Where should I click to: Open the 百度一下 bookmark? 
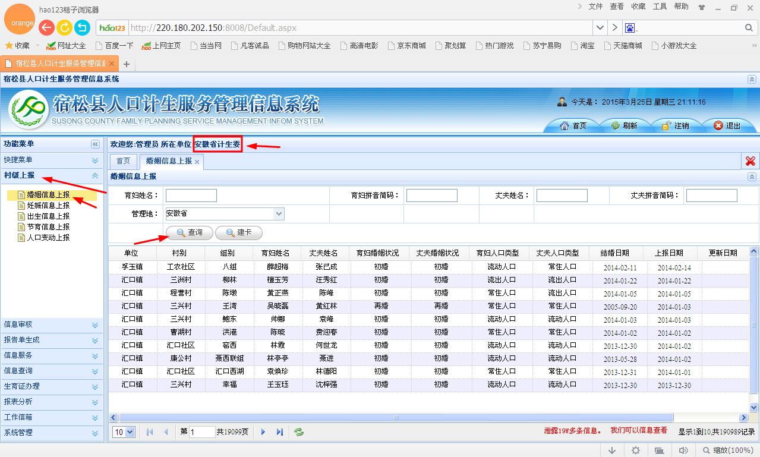115,46
